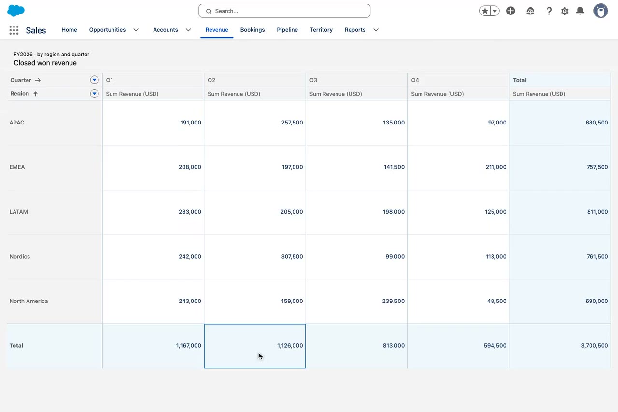Select the APAC total cell 680,500
The height and width of the screenshot is (412, 618).
click(x=560, y=123)
